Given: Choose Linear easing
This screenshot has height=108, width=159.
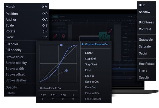Looking at the screenshot, I should tap(89, 53).
